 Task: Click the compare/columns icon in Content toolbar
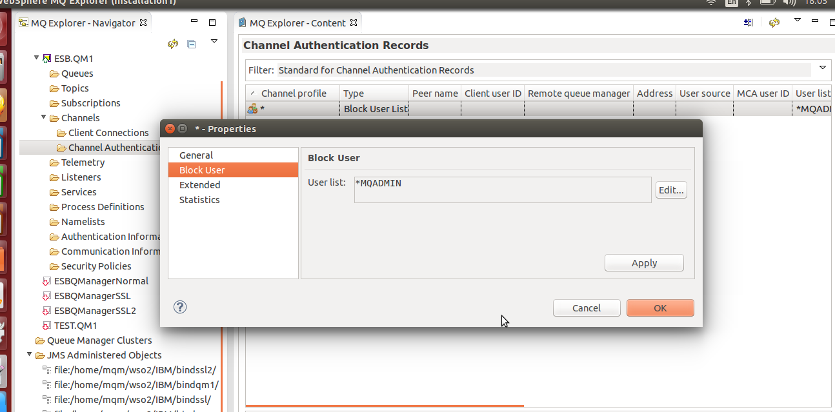point(748,23)
